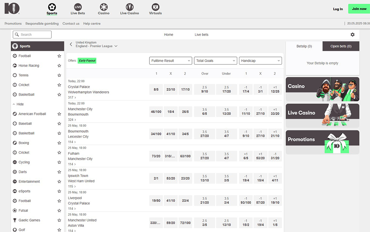Expand the England - Premier League selector
This screenshot has height=232, width=370.
[x=97, y=46]
